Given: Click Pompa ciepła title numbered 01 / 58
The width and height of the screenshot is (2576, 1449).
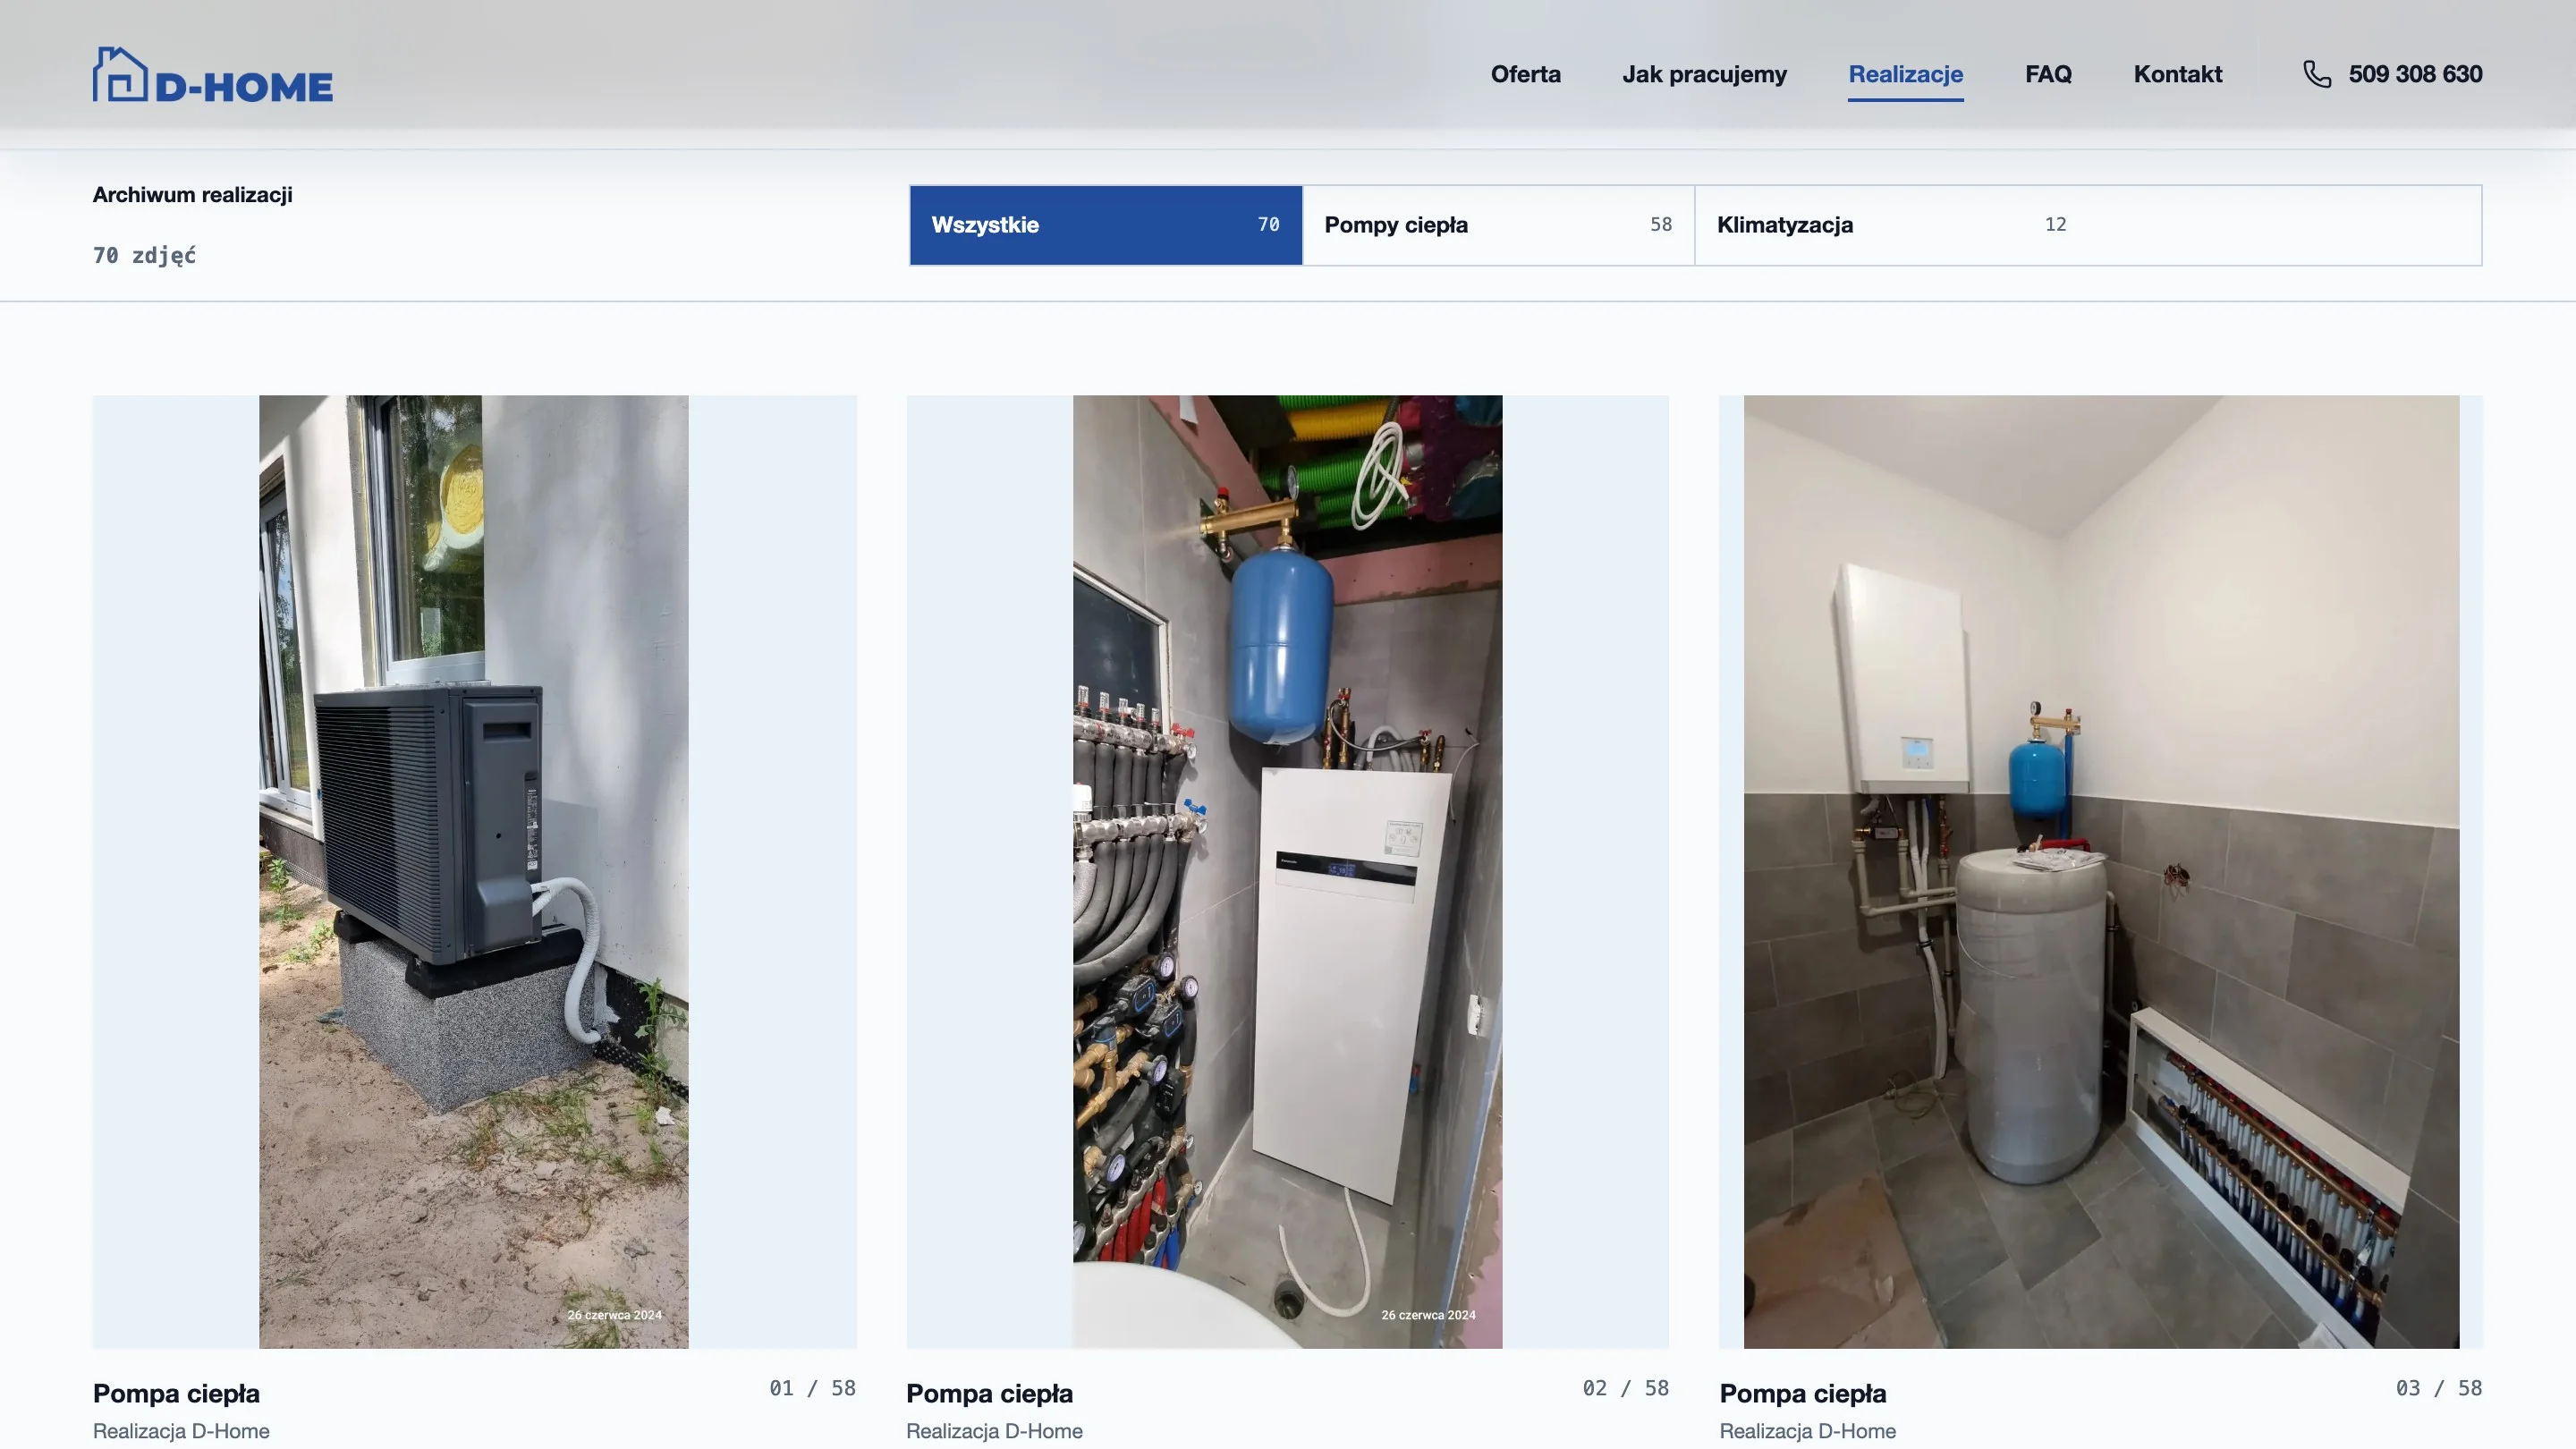Looking at the screenshot, I should pos(176,1393).
